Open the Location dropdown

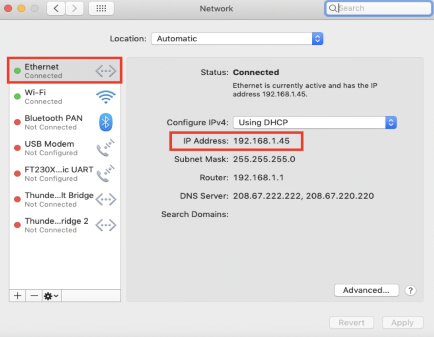317,39
